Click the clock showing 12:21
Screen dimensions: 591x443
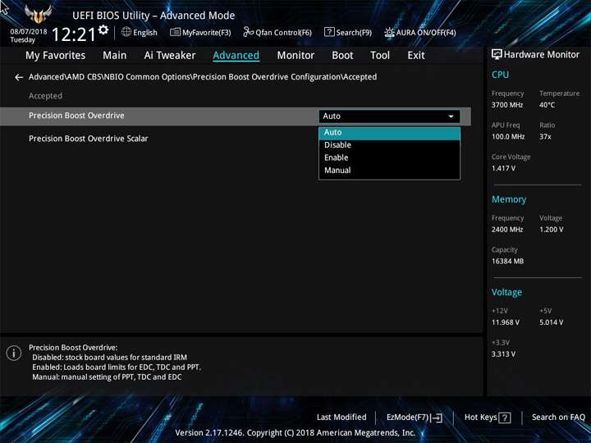coord(74,34)
